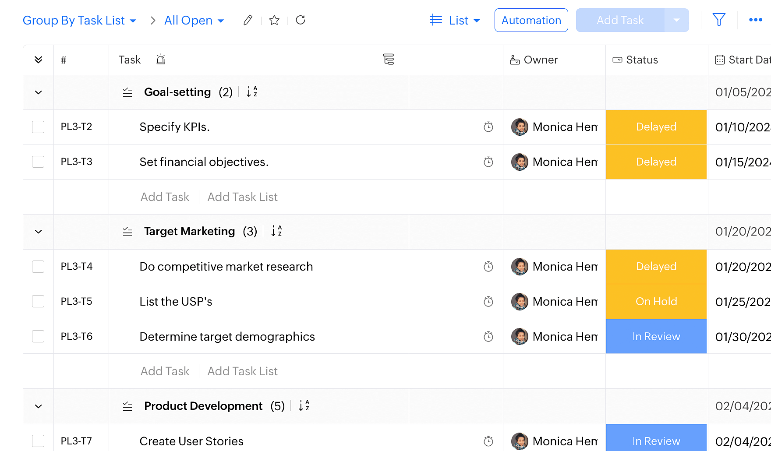Open the Group By Task List dropdown
This screenshot has width=771, height=451.
tap(79, 21)
